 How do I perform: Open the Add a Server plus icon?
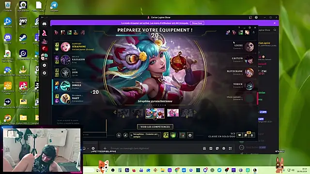[x=45, y=65]
